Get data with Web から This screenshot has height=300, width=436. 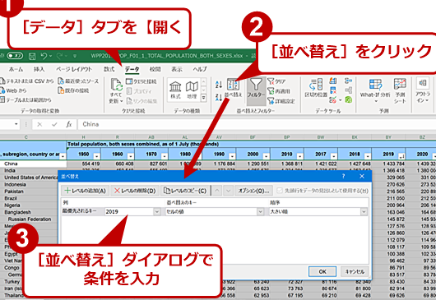point(14,90)
